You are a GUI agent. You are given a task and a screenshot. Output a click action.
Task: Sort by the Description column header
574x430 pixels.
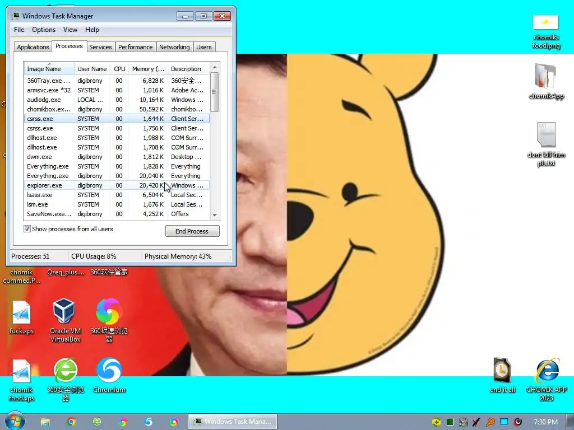click(188, 69)
